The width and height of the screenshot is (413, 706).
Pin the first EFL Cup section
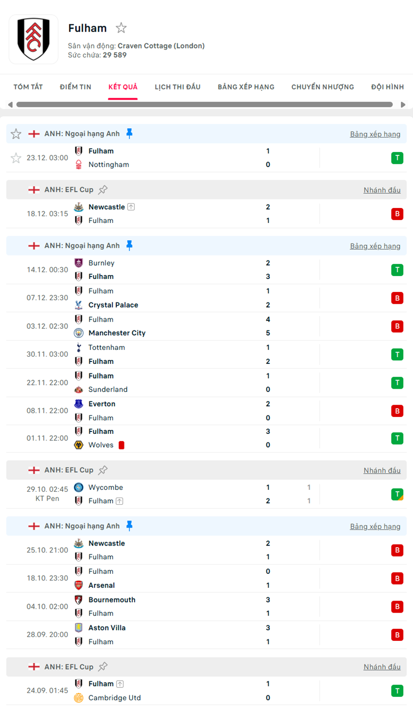pos(103,189)
